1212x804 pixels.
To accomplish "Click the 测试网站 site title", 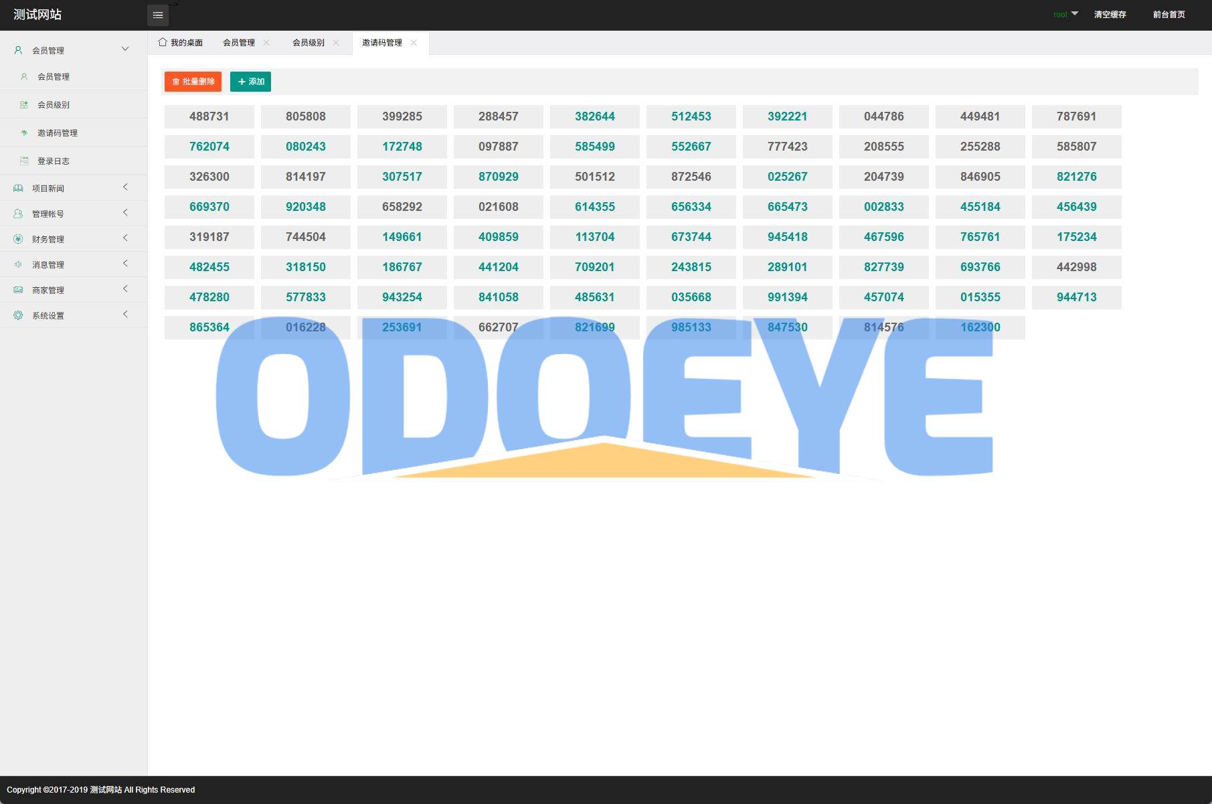I will 37,15.
